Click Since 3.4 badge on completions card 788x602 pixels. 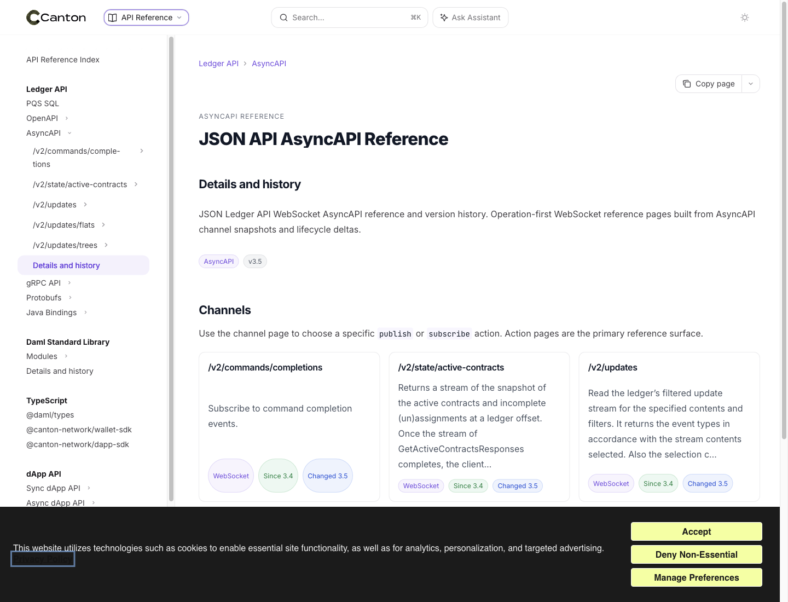[278, 476]
